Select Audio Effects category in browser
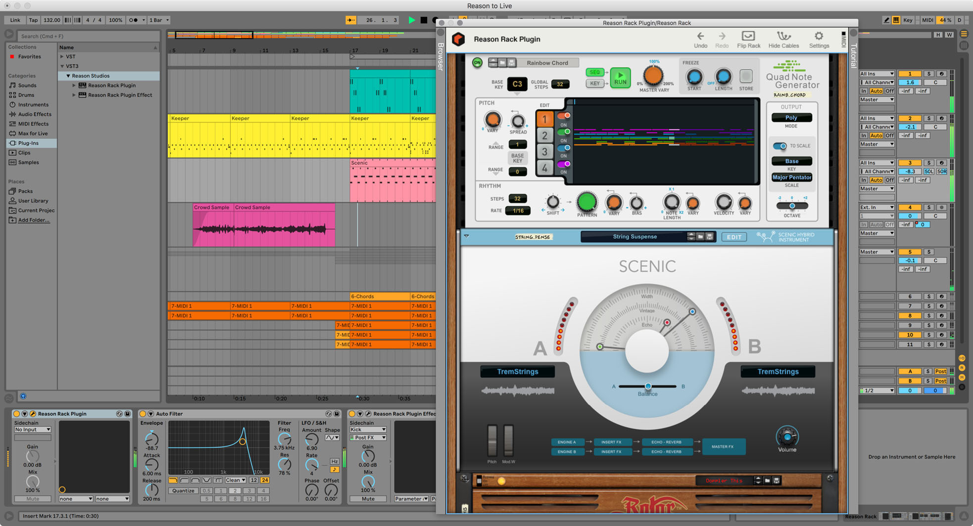The height and width of the screenshot is (526, 973). 34,114
